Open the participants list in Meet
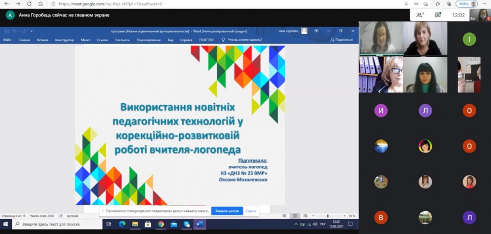The height and width of the screenshot is (234, 491). pos(420,15)
